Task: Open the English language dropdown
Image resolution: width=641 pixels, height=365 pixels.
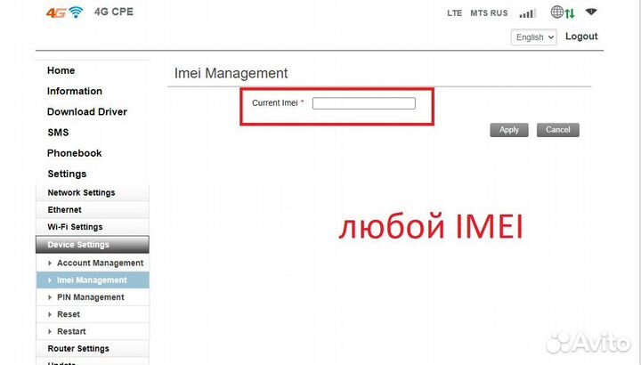Action: 534,37
